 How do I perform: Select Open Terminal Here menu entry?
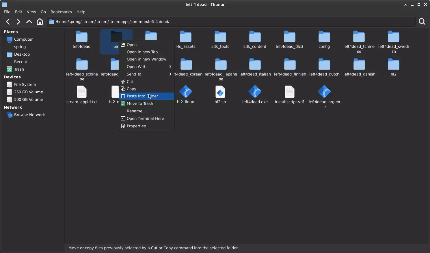[145, 118]
